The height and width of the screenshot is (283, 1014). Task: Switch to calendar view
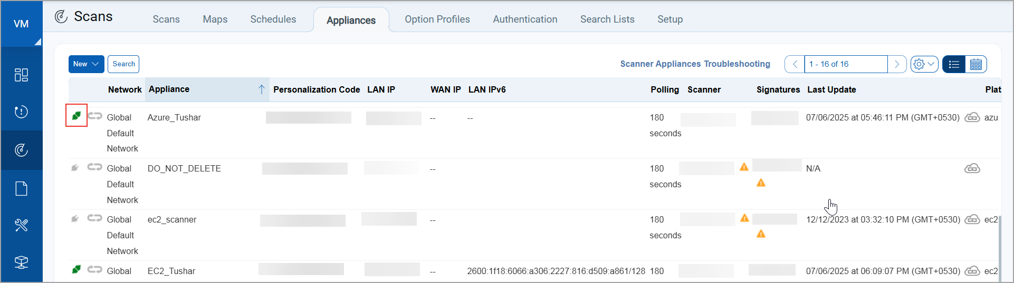975,64
